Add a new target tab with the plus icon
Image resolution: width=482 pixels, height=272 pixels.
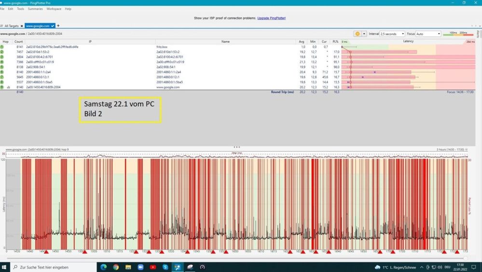coord(58,26)
